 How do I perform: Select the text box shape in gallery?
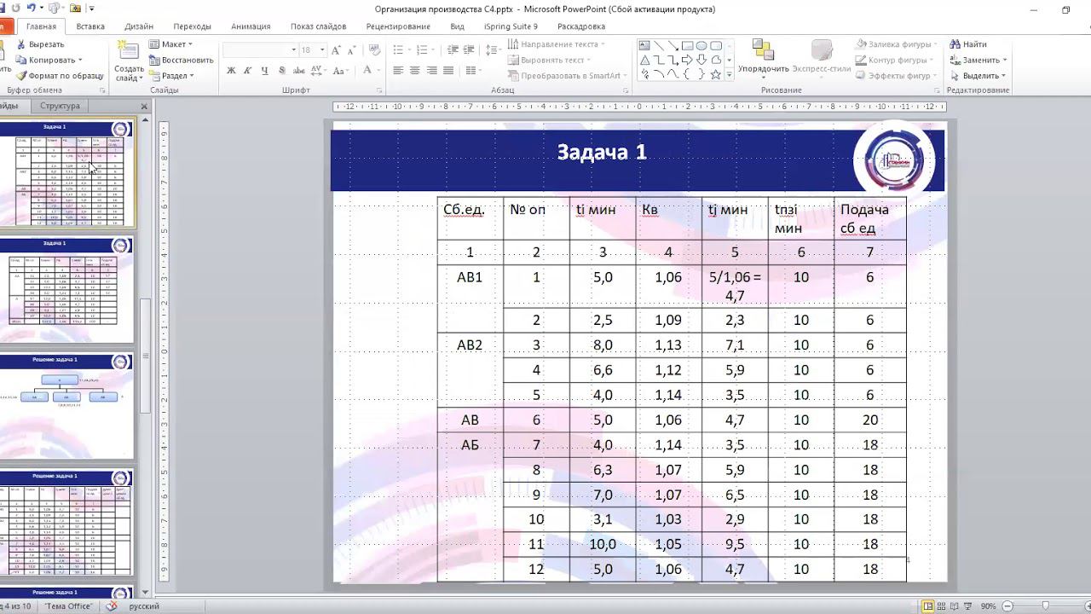(x=646, y=46)
